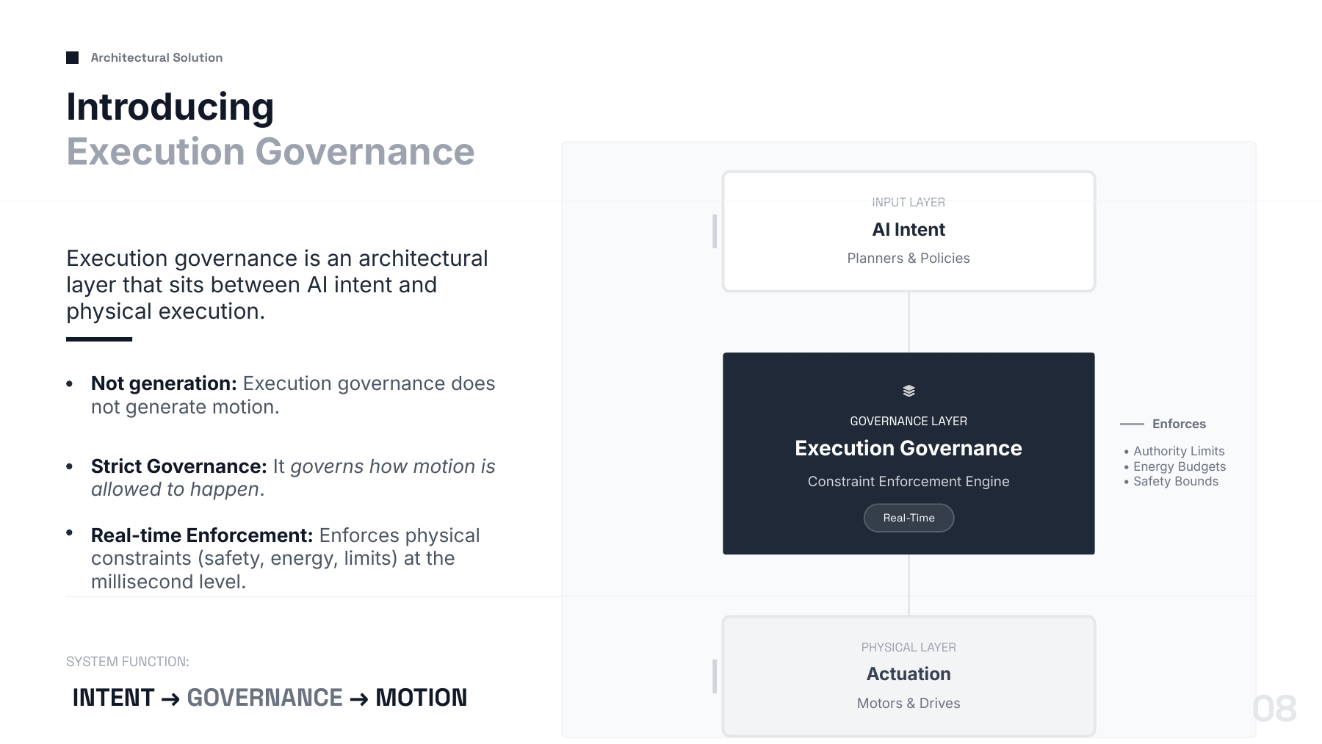Click the AI Intent input layer card
This screenshot has width=1322, height=744.
coord(909,231)
